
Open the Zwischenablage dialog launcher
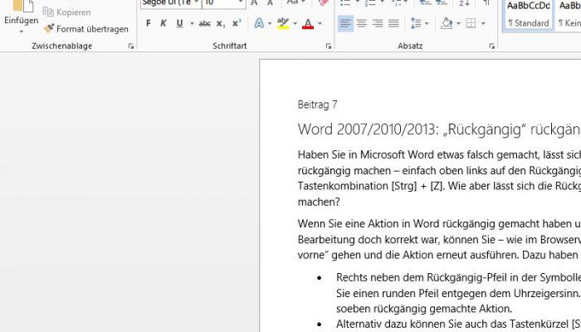click(x=131, y=46)
